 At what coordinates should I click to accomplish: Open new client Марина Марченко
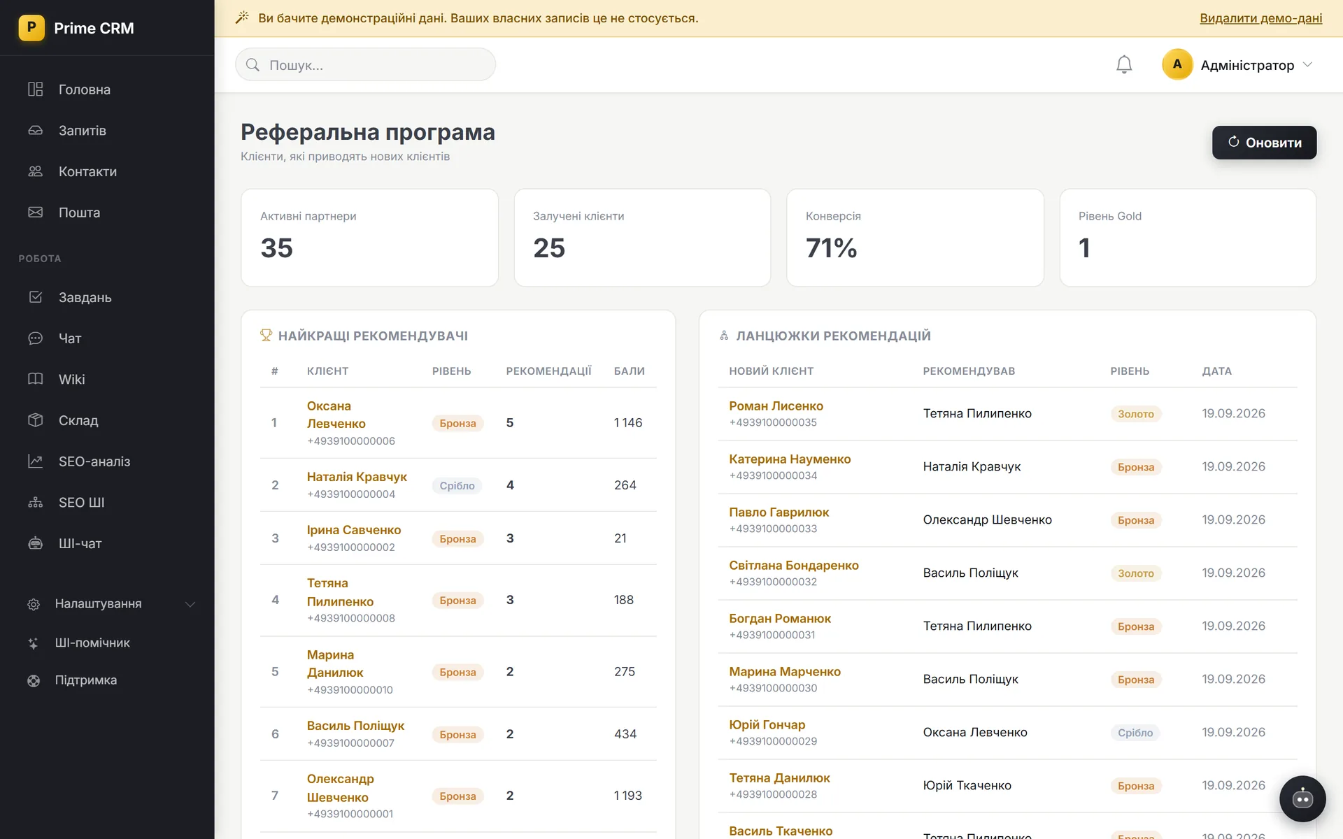[785, 672]
